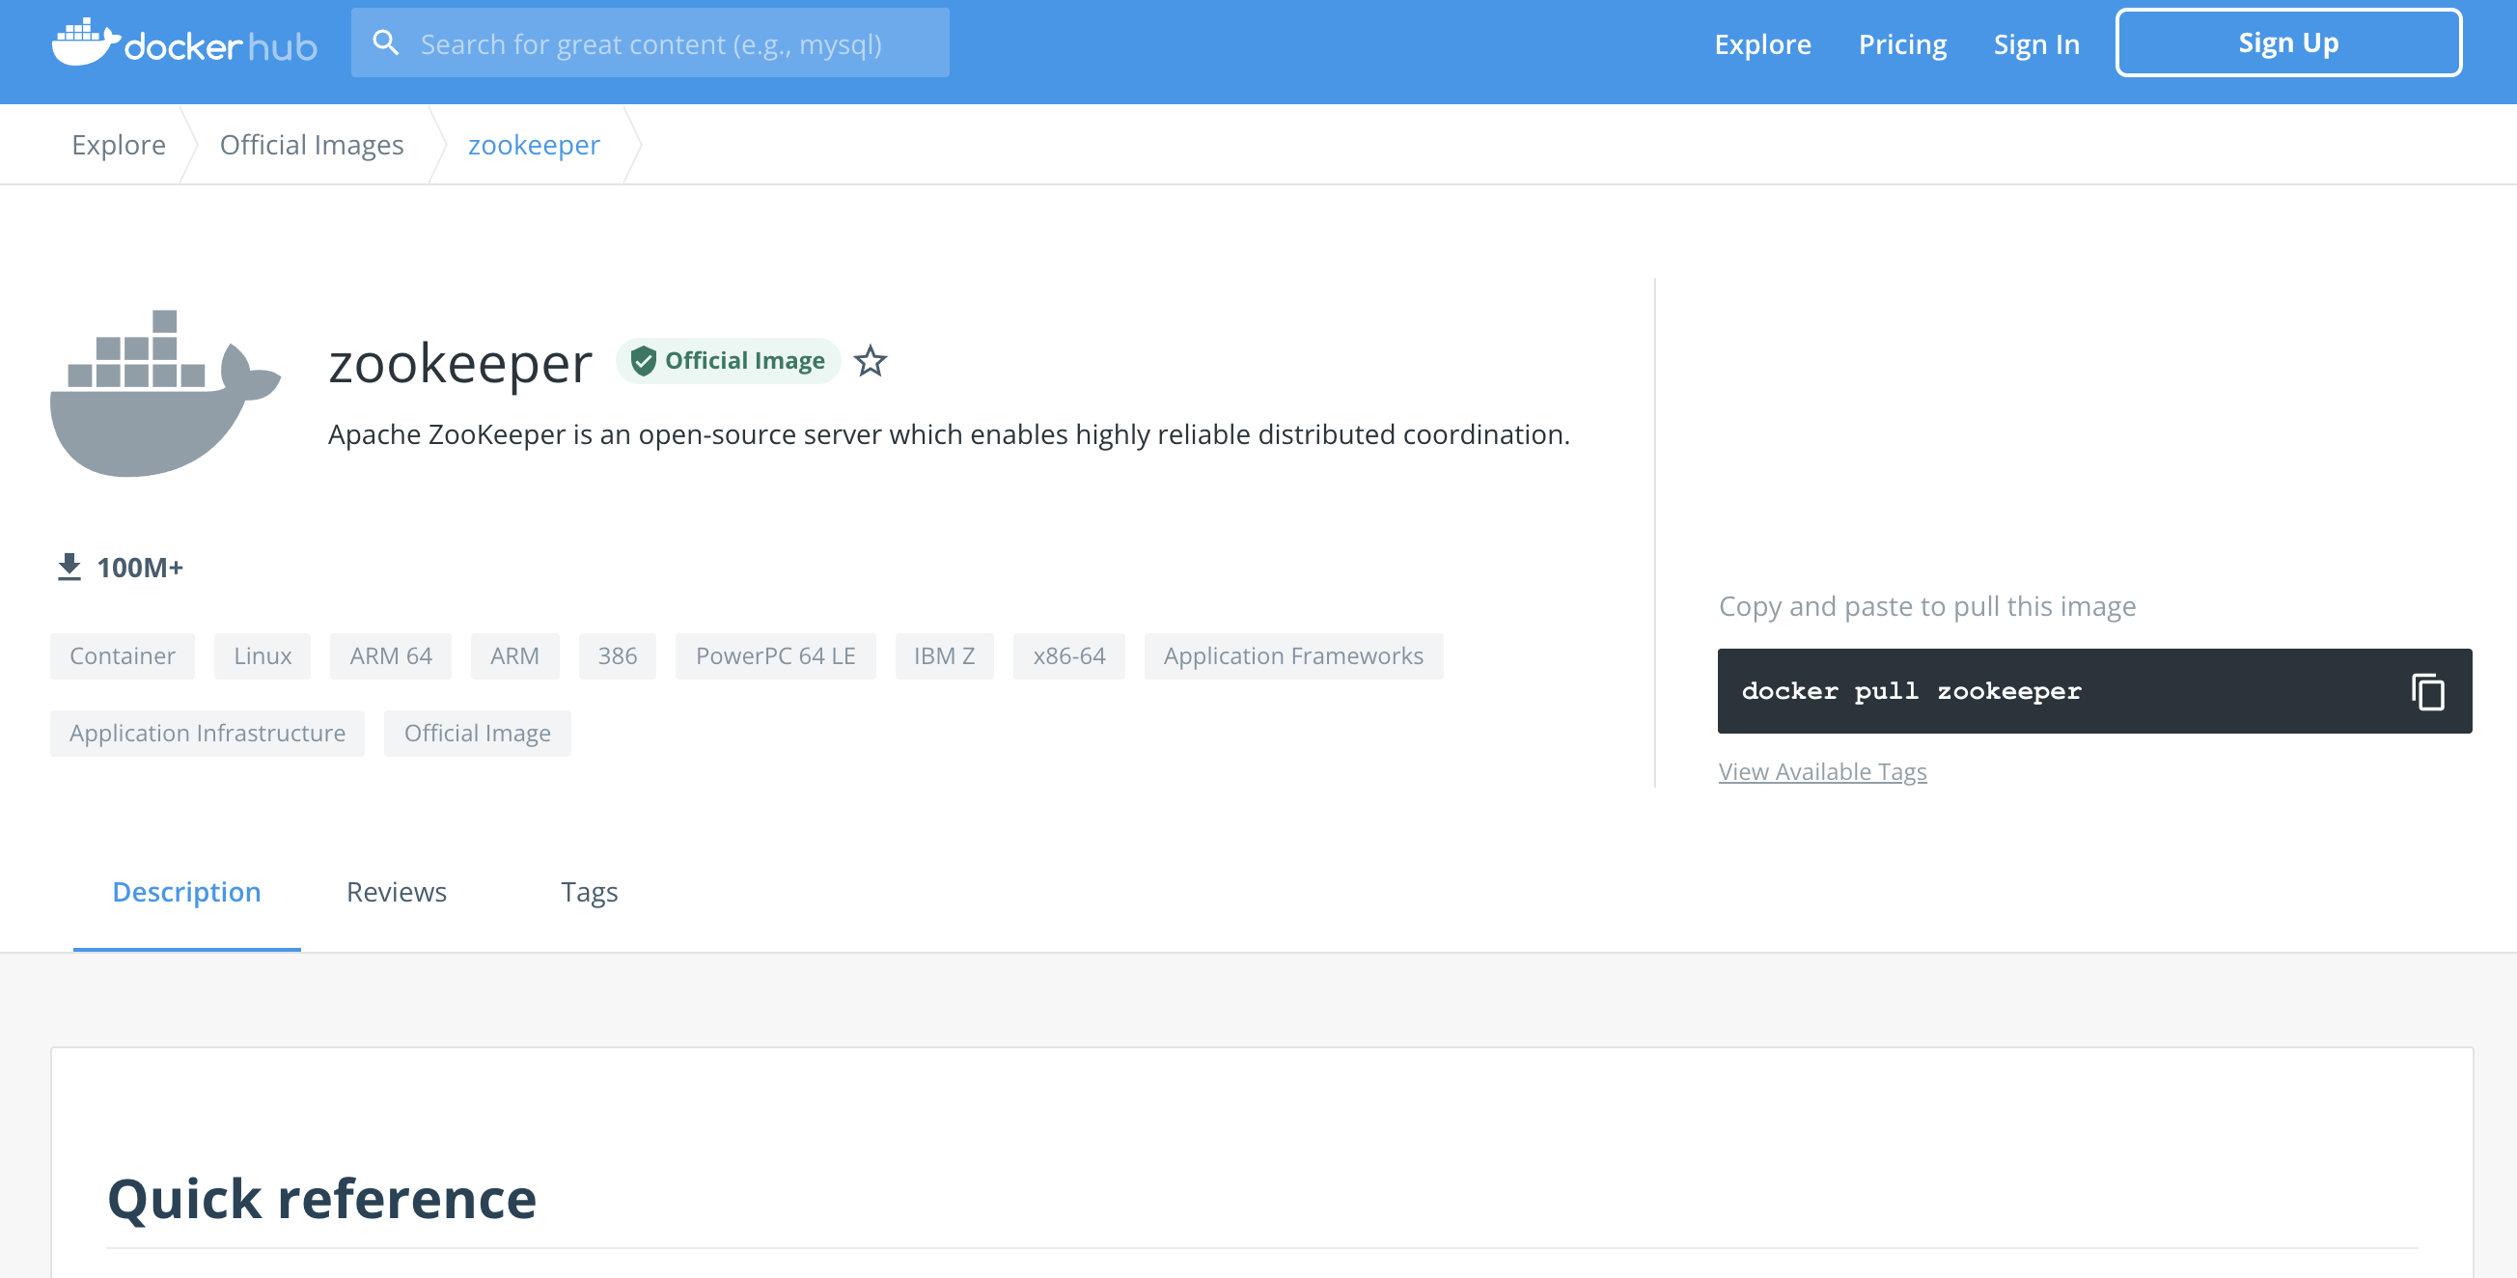This screenshot has width=2517, height=1278.
Task: Navigate to Official Images breadcrumb
Action: tap(312, 145)
